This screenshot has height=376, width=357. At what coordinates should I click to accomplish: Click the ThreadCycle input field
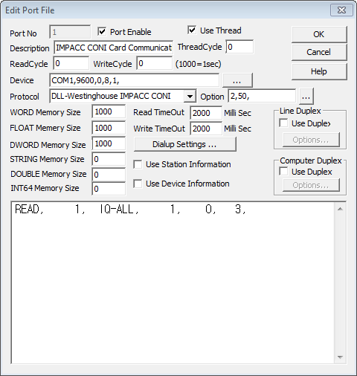coord(239,47)
